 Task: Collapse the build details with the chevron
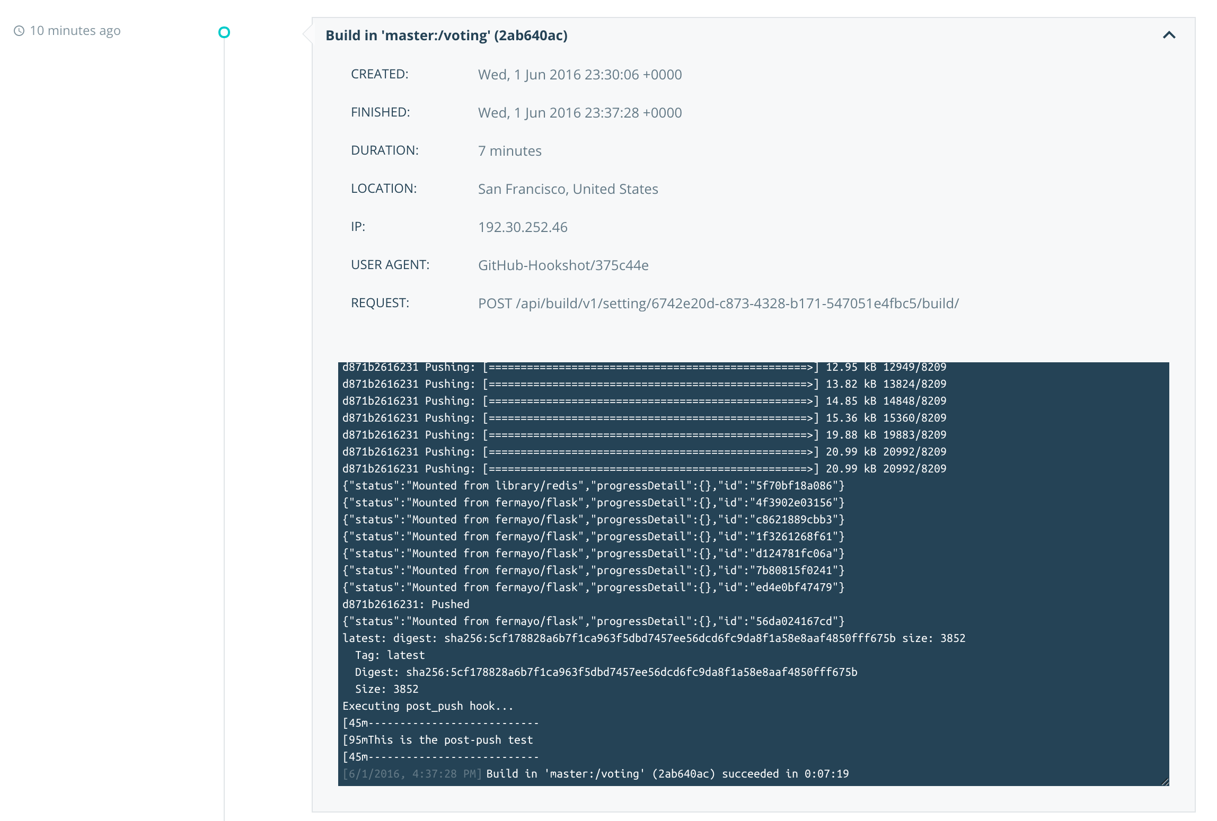1169,35
